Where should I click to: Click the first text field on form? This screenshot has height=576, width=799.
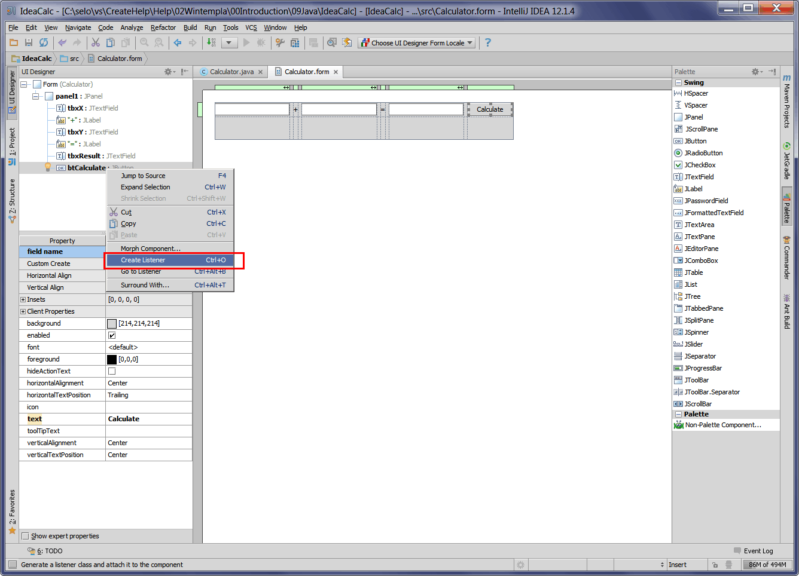[252, 109]
